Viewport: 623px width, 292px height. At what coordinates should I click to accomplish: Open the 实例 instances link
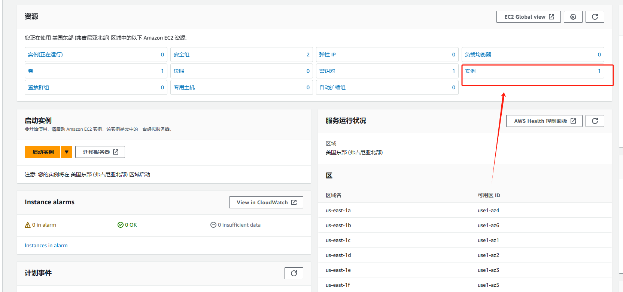coord(470,71)
